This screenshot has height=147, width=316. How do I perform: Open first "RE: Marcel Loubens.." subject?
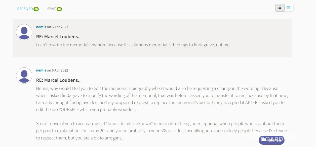(58, 37)
